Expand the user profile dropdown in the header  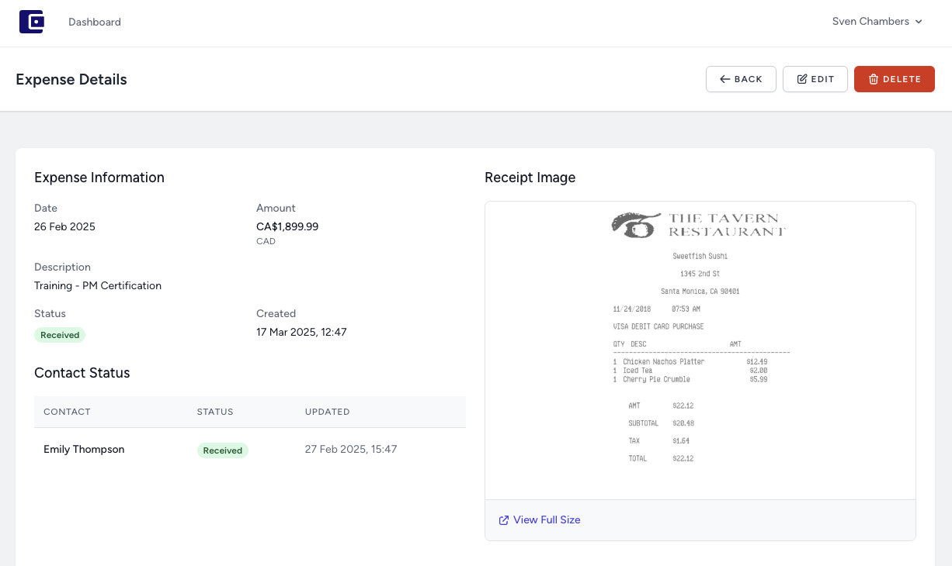(x=877, y=22)
